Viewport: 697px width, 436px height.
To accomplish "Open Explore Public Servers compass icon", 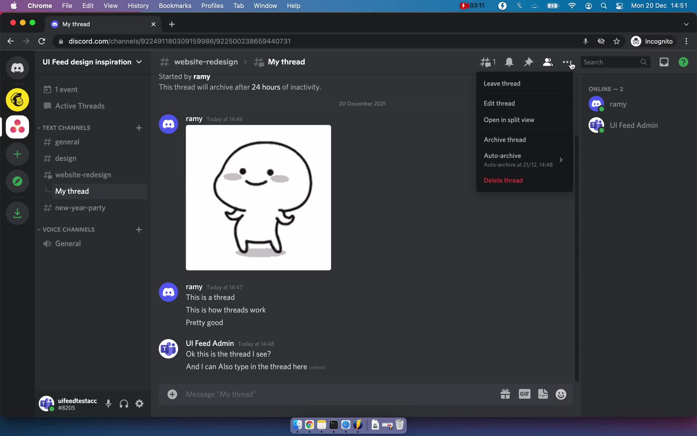I will [17, 181].
